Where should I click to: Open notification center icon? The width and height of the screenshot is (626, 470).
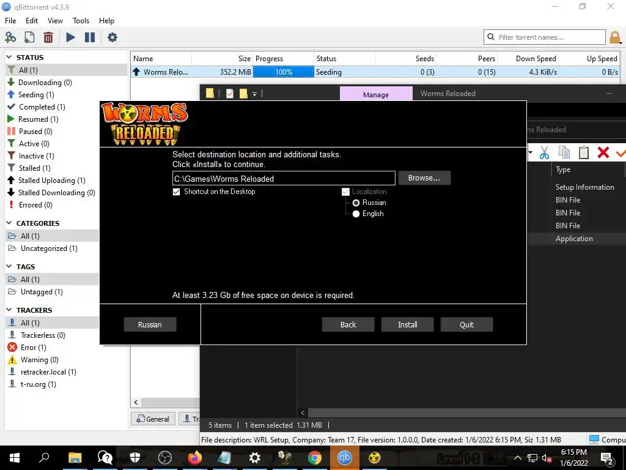pyautogui.click(x=607, y=458)
